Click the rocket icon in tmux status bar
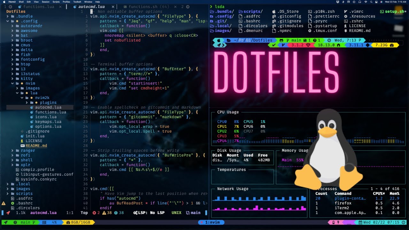 point(5,222)
